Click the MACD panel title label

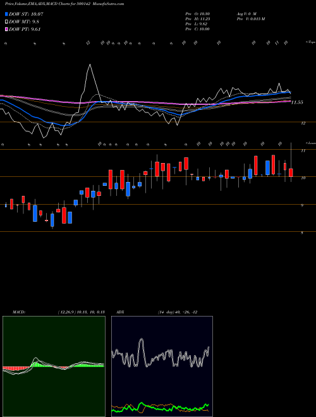[19, 312]
